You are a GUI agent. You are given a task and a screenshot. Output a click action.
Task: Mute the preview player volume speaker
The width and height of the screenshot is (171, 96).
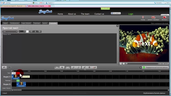point(163,64)
